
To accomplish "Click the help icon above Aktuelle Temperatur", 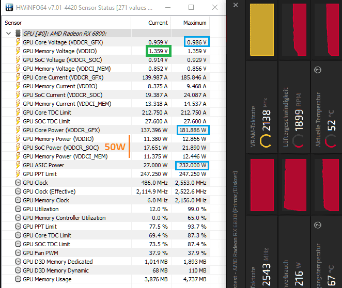I will (x=318, y=70).
